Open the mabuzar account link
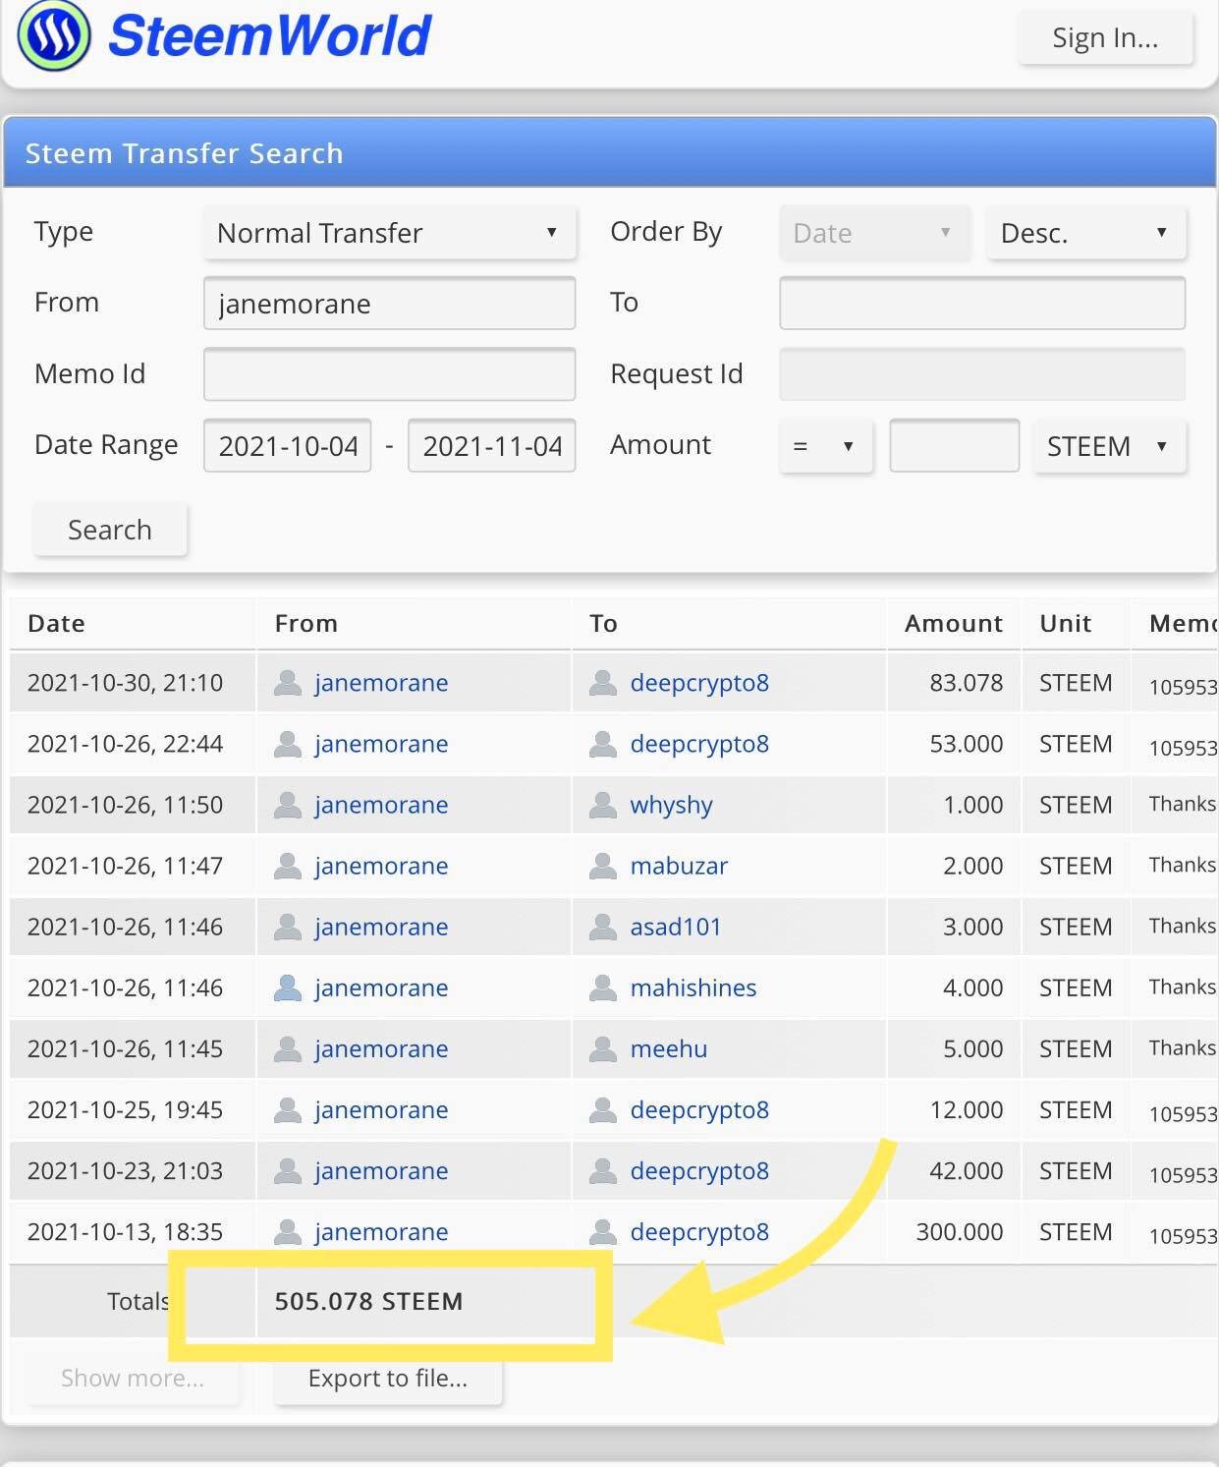 tap(679, 866)
